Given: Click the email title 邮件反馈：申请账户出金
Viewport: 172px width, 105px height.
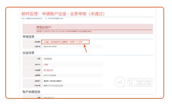Looking at the screenshot, I should (x=63, y=14).
